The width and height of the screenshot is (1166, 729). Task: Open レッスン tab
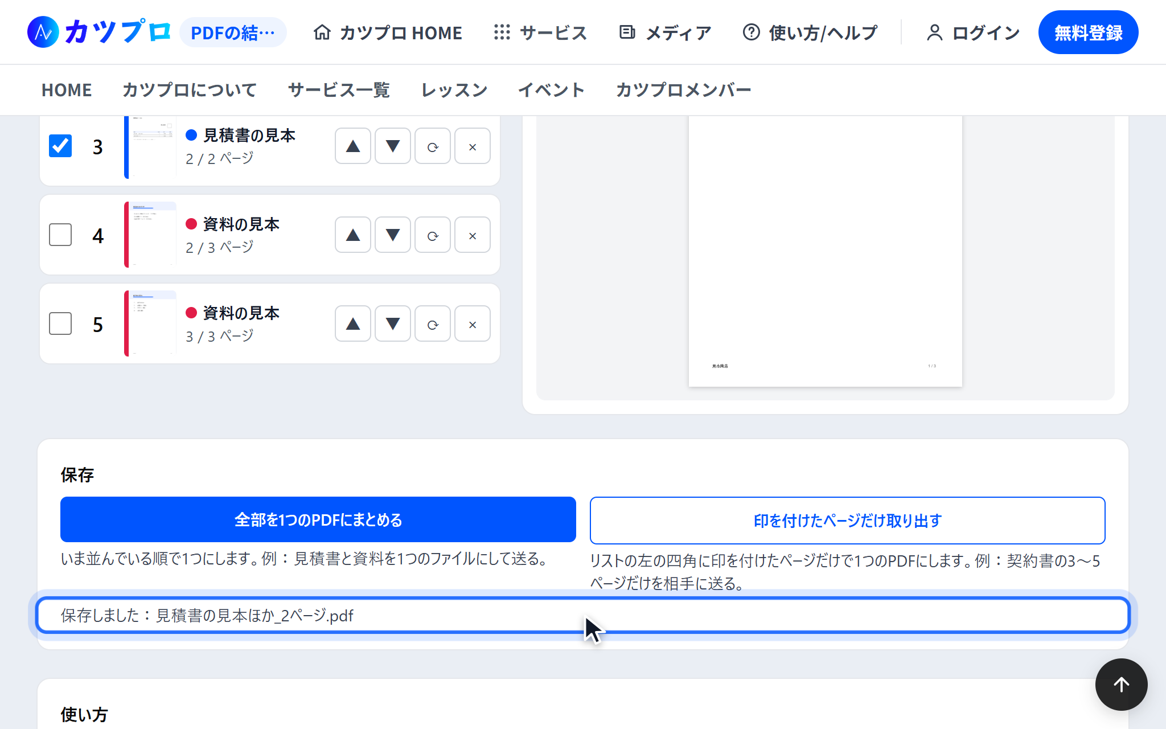(454, 90)
